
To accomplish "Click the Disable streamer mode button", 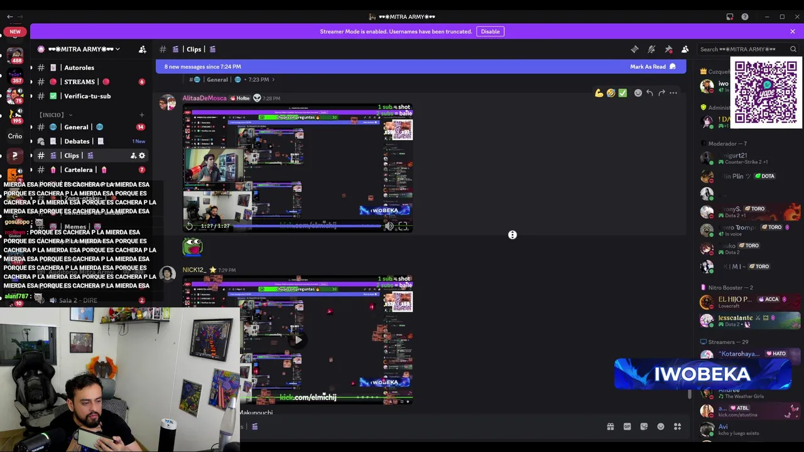I will [490, 31].
